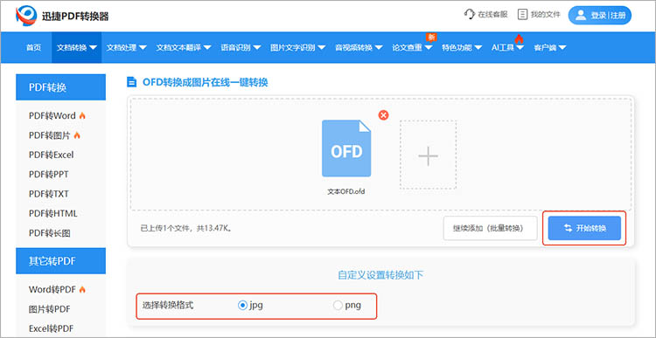Viewport: 656px width, 338px height.
Task: Select Word转PDF in the sidebar
Action: click(x=52, y=289)
